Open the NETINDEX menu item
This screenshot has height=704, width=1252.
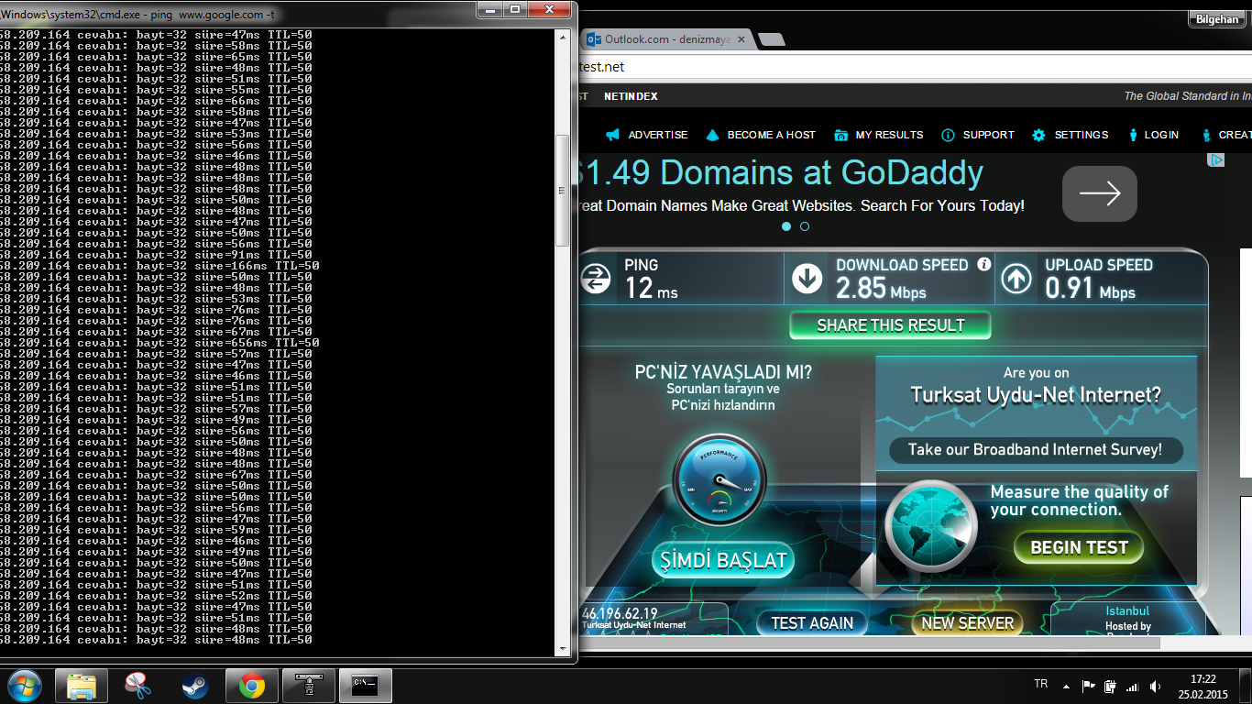631,96
